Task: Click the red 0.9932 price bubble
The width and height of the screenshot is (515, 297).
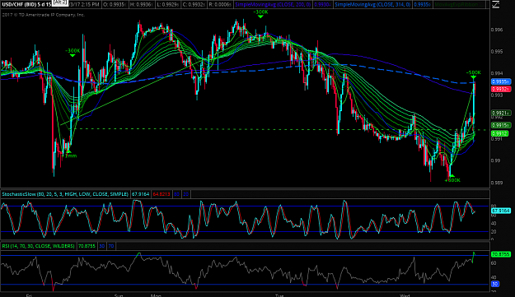Action: [501, 89]
